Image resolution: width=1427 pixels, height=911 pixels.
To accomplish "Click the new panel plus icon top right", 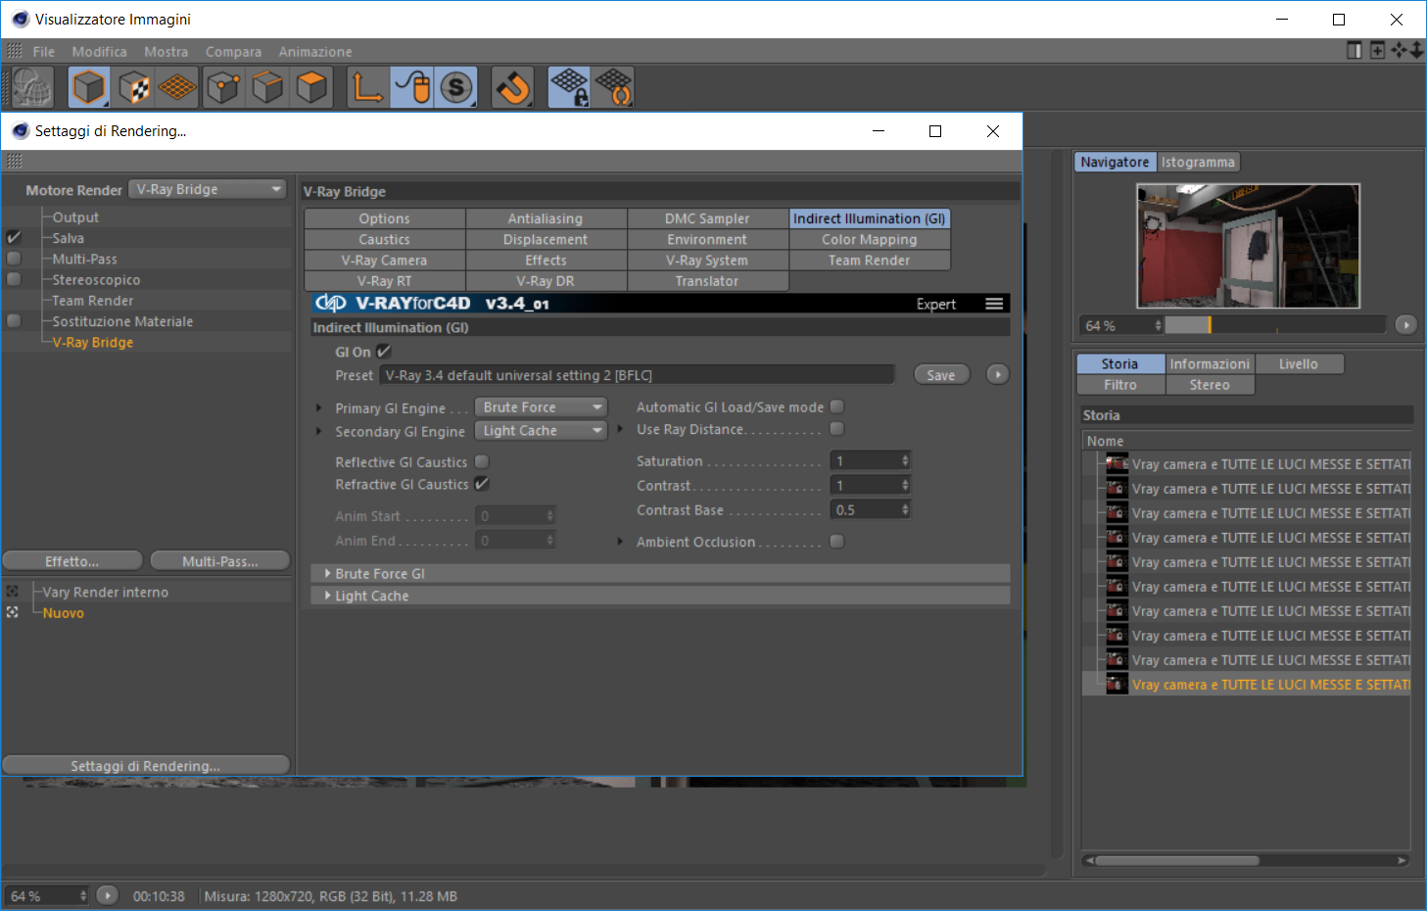I will tap(1377, 50).
